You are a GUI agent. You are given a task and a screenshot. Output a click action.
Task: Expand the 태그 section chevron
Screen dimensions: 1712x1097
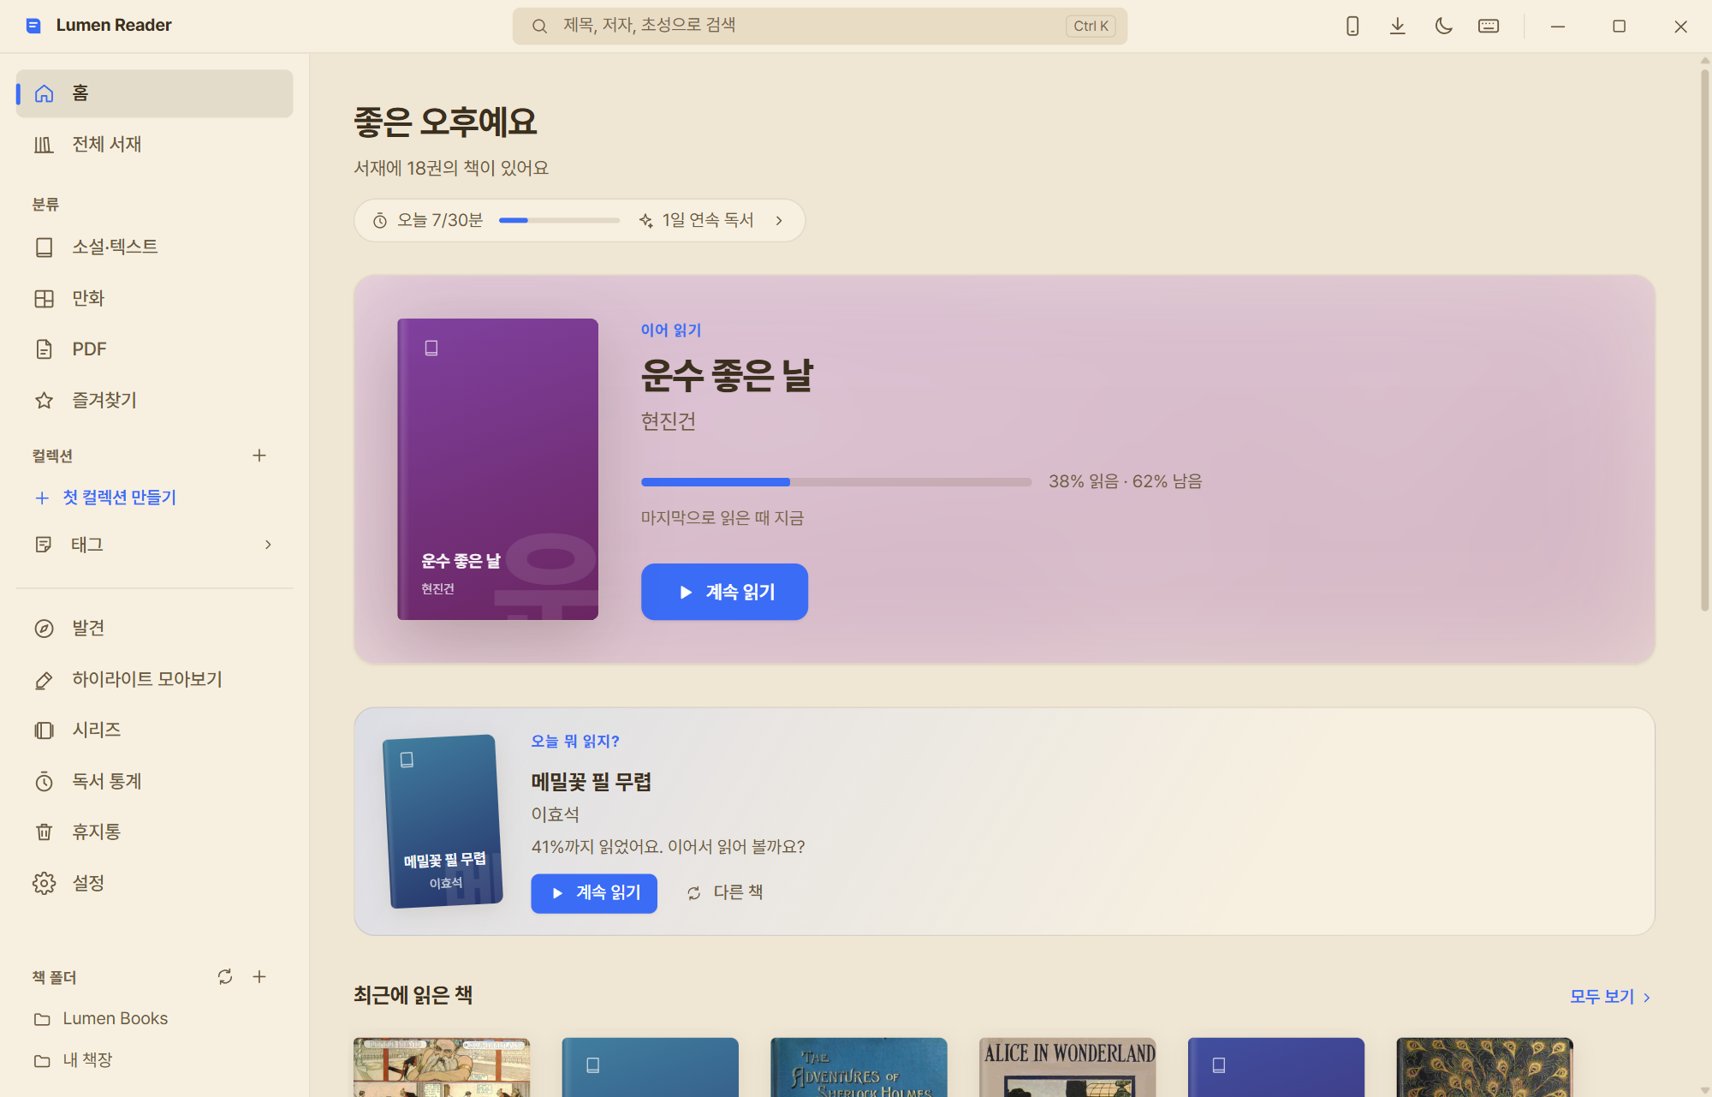click(x=268, y=545)
